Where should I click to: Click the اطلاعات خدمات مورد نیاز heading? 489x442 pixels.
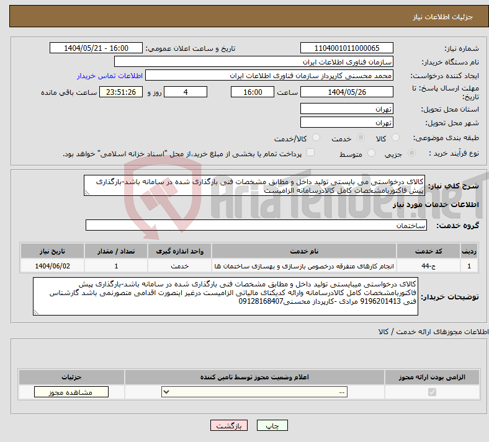(436, 205)
